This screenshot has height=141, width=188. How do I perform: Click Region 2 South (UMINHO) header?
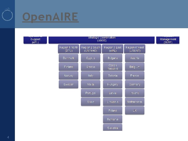coord(91,49)
